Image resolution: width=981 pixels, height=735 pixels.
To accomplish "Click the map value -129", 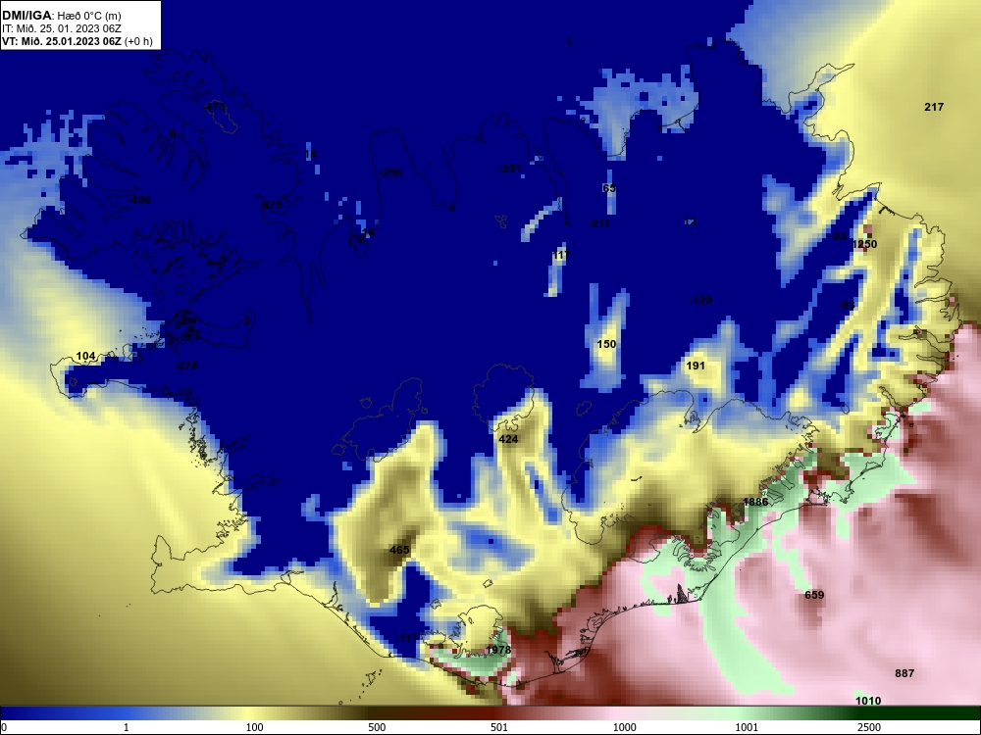I will coord(700,300).
